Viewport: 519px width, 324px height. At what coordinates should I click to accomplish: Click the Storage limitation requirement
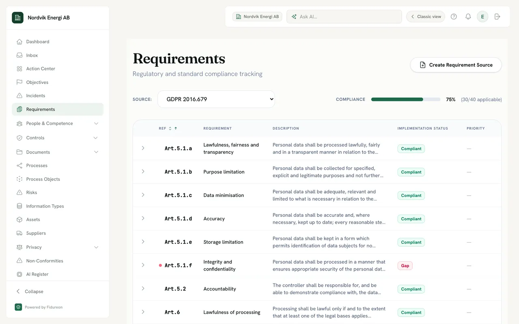[x=223, y=242]
